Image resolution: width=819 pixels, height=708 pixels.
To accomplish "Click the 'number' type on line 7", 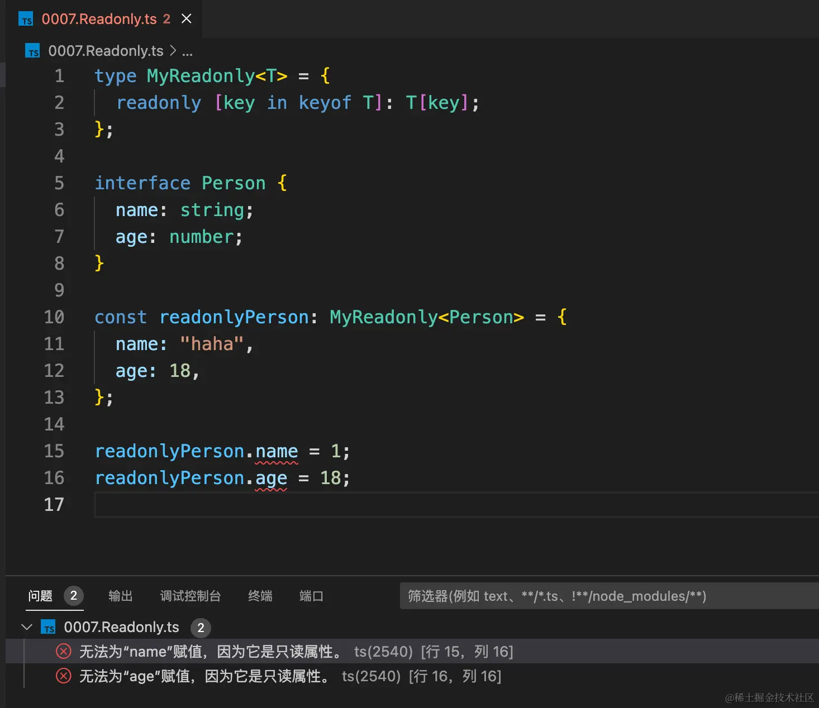I will coord(202,237).
